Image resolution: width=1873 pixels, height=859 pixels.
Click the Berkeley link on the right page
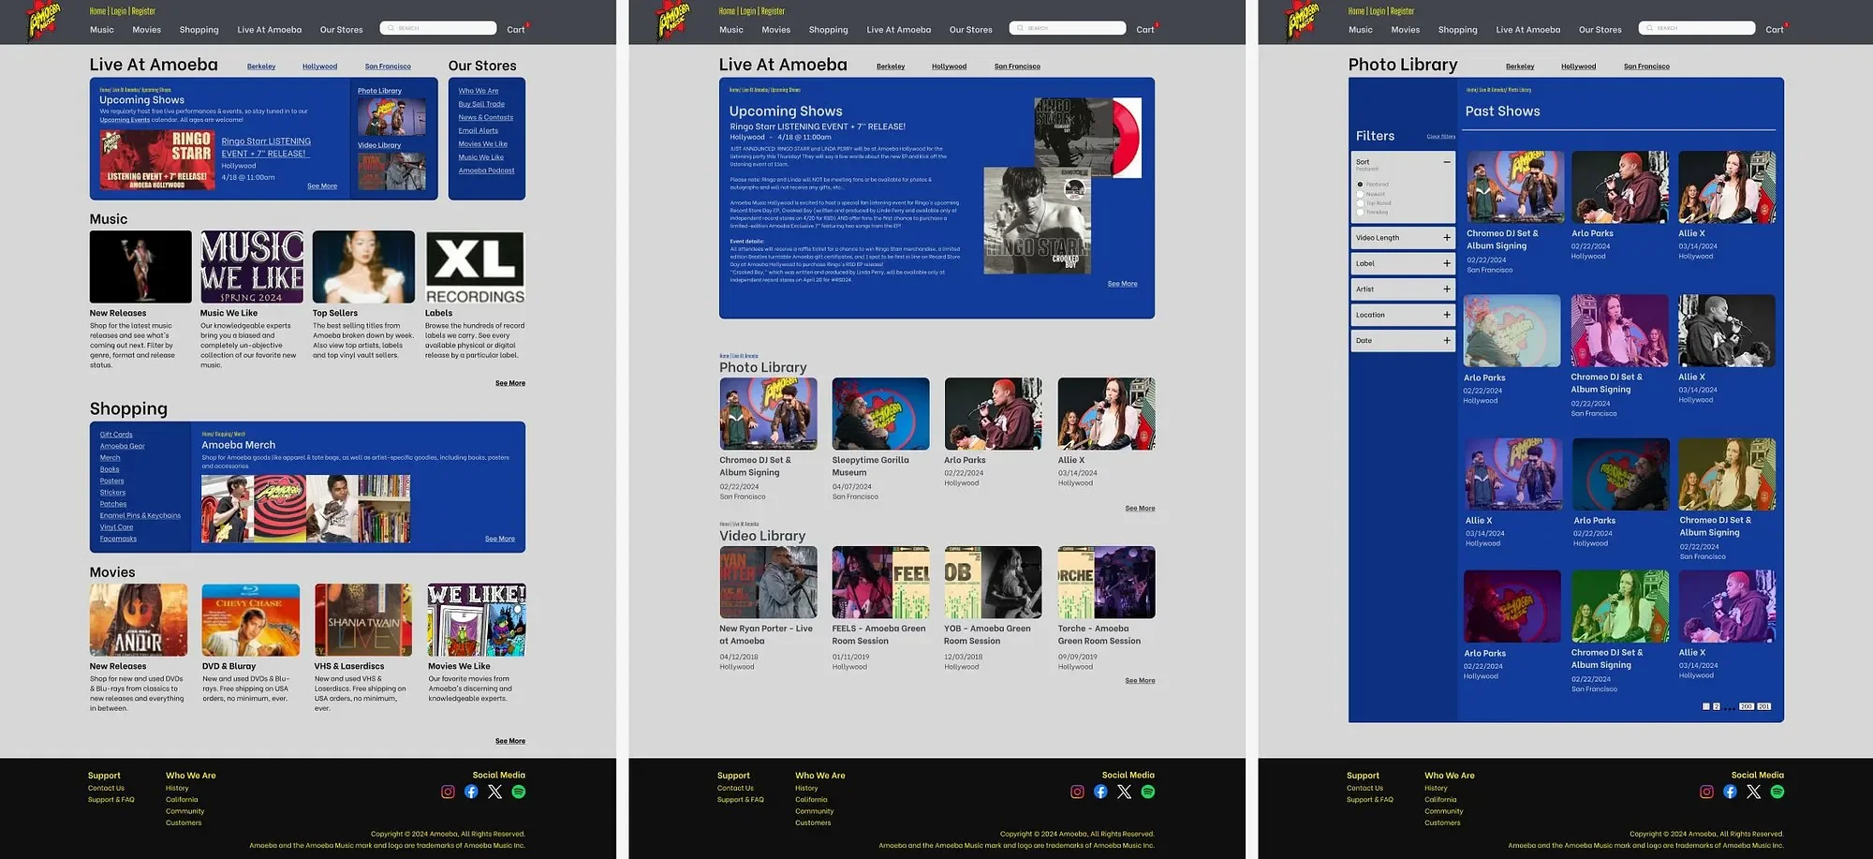(1520, 67)
